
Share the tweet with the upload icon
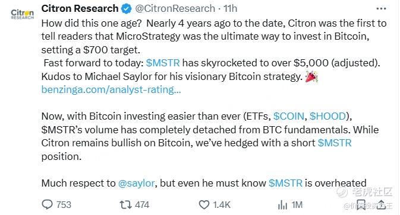(x=381, y=204)
